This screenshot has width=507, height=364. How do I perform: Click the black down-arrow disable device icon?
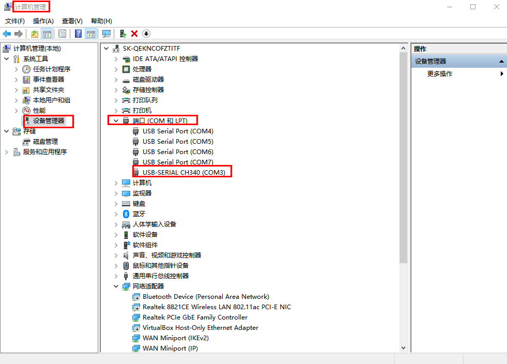[146, 34]
